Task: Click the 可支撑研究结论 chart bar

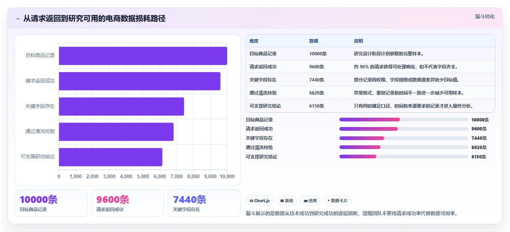Action: [110, 157]
